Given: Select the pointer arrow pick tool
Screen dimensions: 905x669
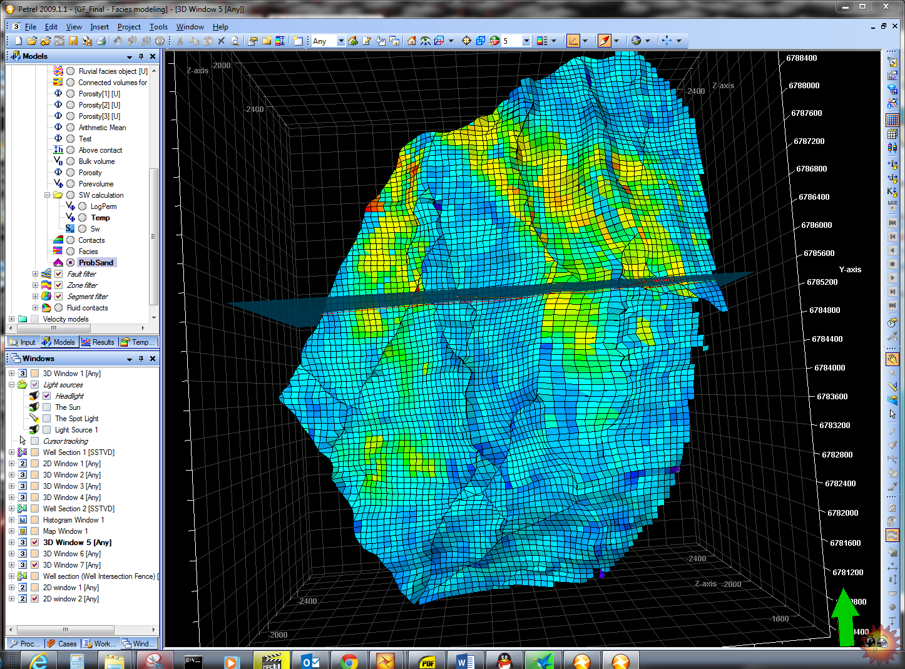Looking at the screenshot, I should point(892,414).
